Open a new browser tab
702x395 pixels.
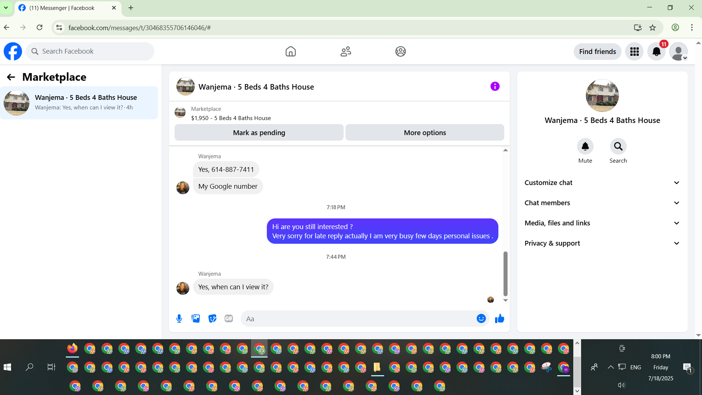tap(131, 8)
